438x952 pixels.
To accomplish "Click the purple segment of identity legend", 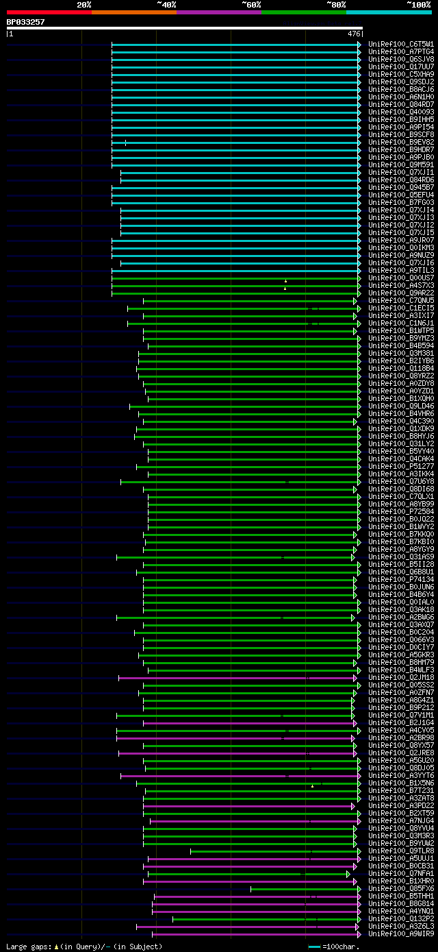I will (219, 12).
